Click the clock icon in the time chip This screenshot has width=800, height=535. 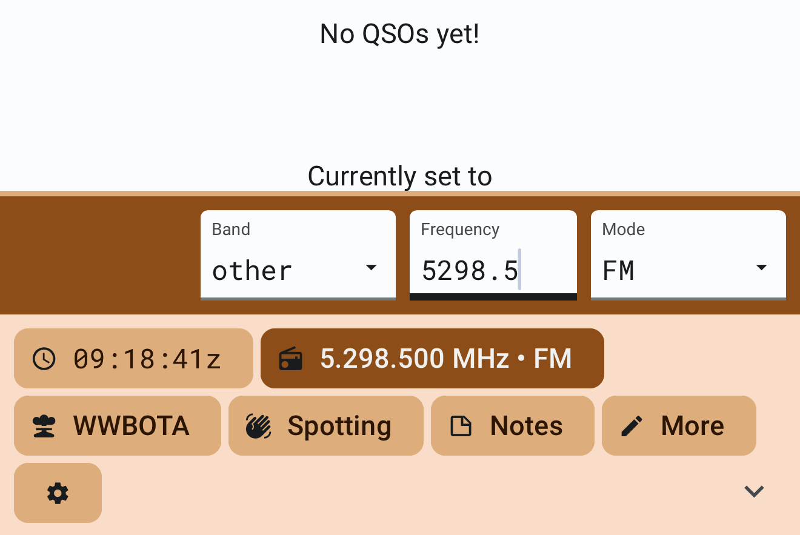44,359
